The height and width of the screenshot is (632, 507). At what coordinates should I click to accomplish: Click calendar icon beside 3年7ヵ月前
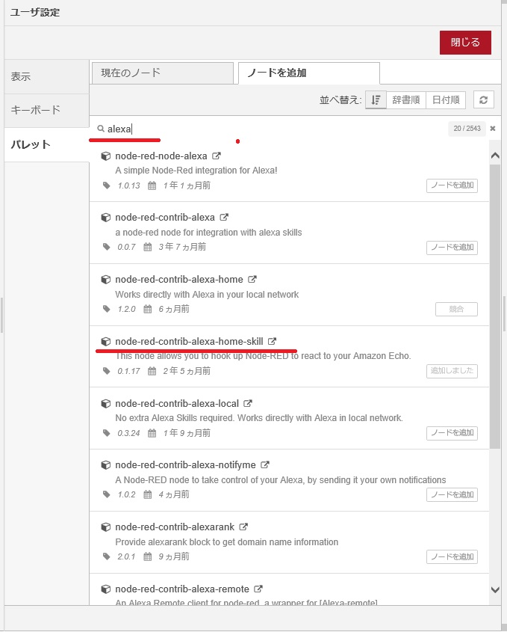[148, 247]
